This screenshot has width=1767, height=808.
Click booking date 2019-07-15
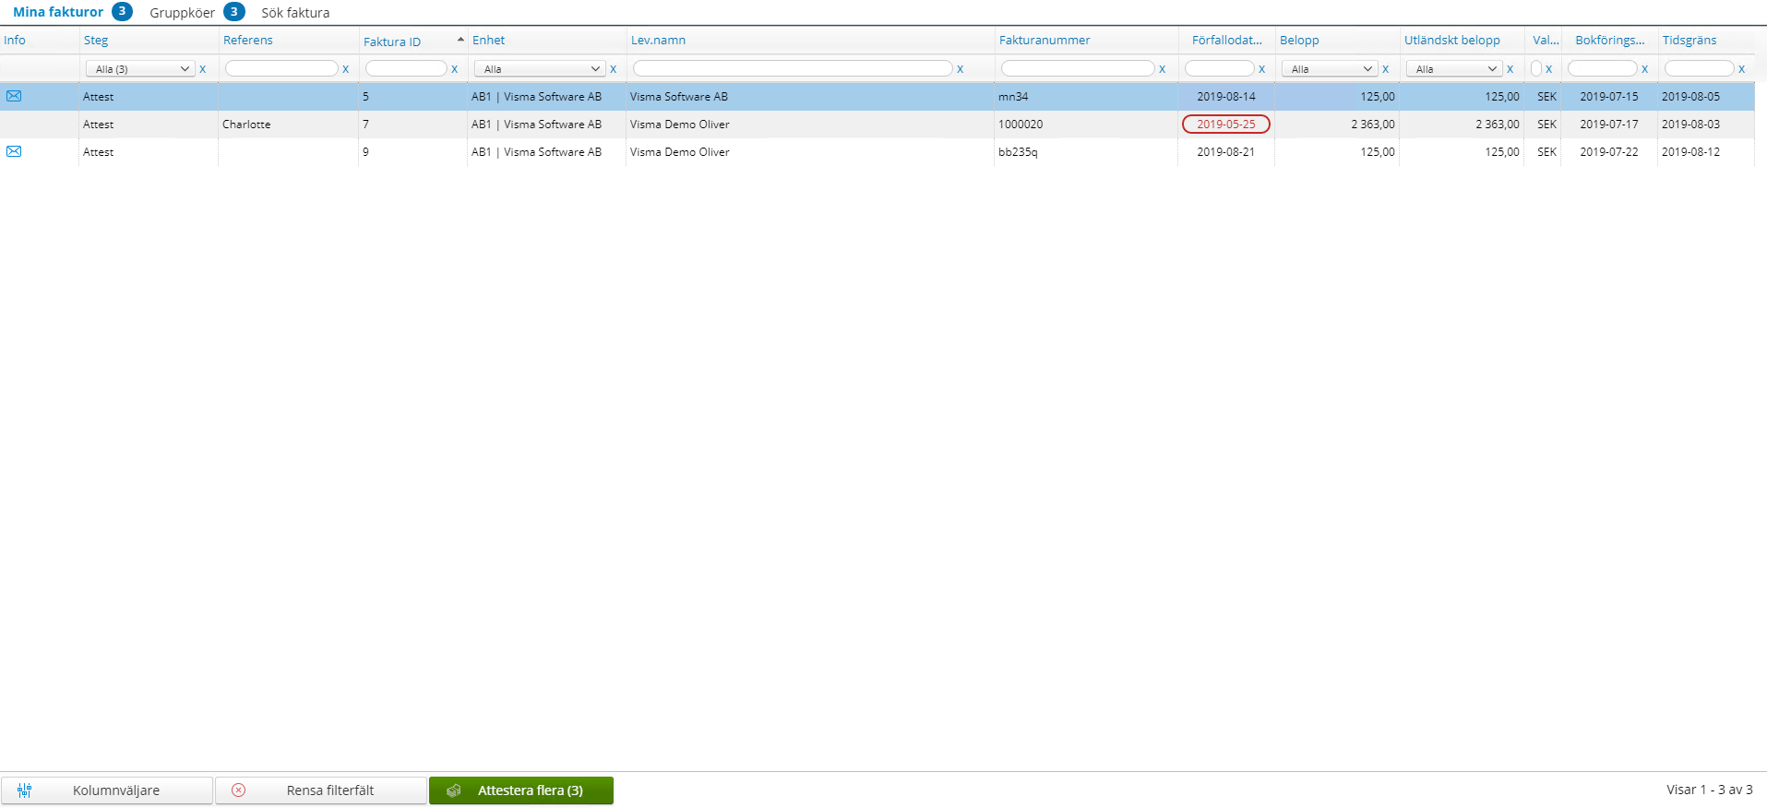click(x=1609, y=97)
